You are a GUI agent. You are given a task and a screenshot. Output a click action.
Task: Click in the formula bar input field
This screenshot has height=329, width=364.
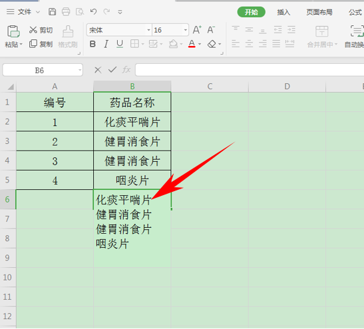tap(250, 70)
